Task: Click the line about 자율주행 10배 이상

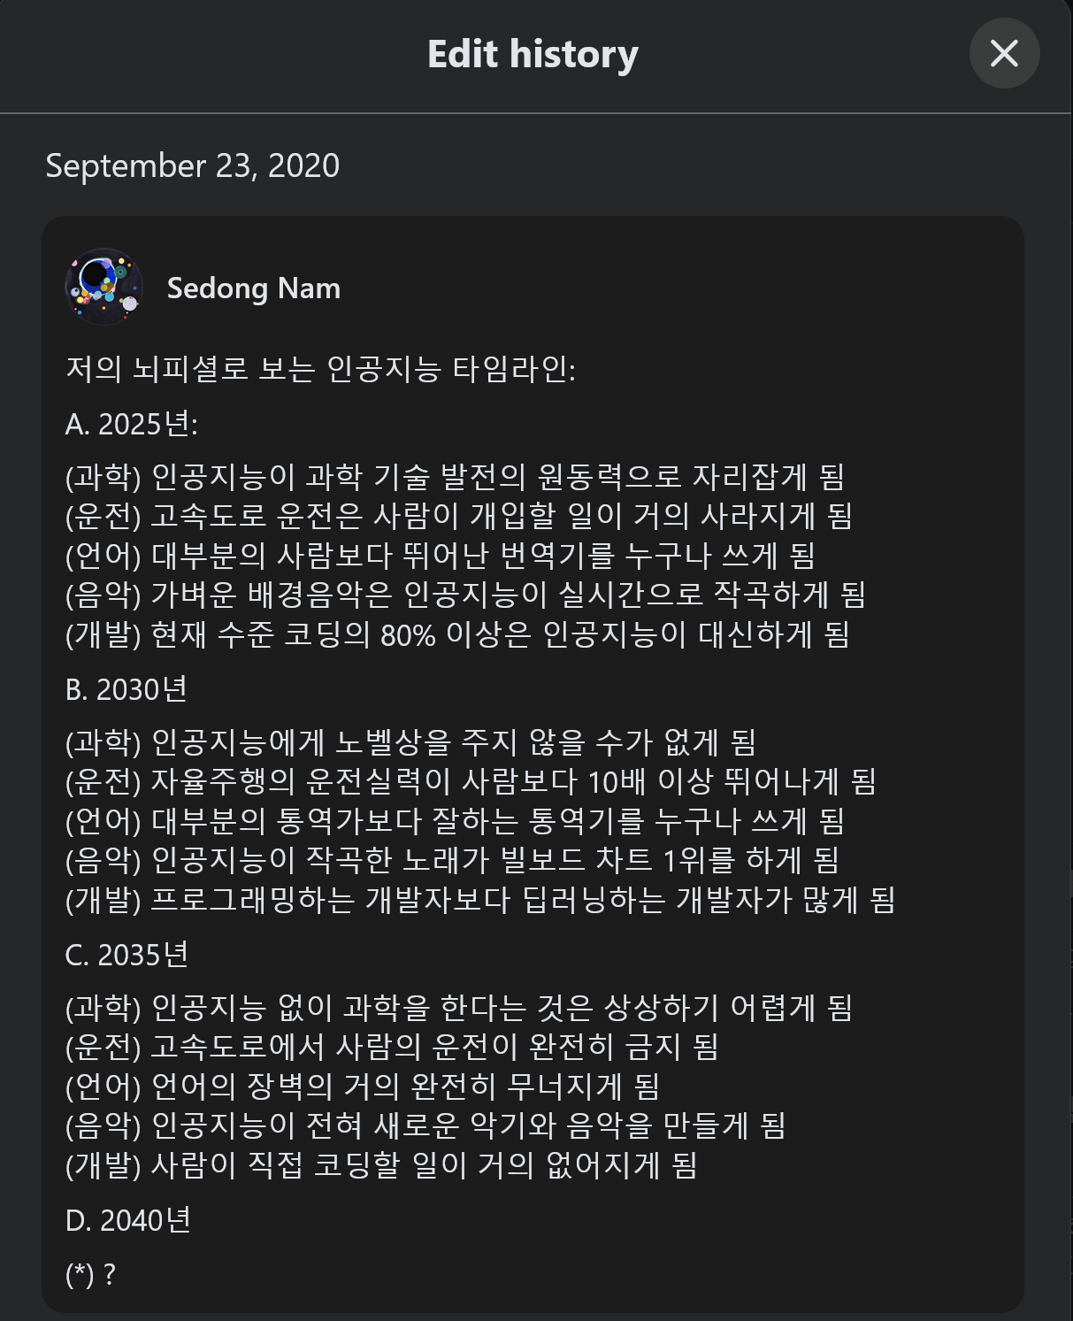Action: pyautogui.click(x=470, y=781)
